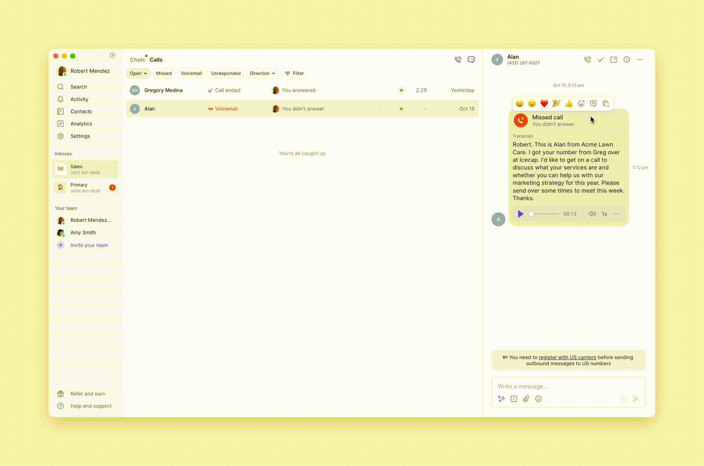Play Gregory Medina's call recording

tap(401, 91)
